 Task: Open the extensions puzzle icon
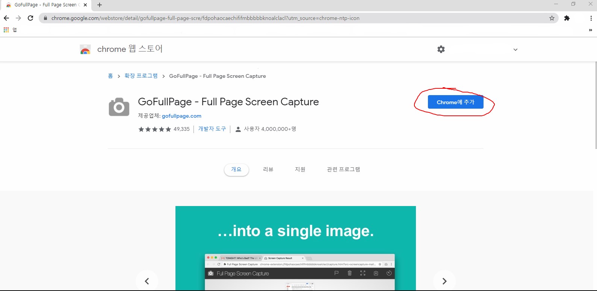(x=567, y=18)
